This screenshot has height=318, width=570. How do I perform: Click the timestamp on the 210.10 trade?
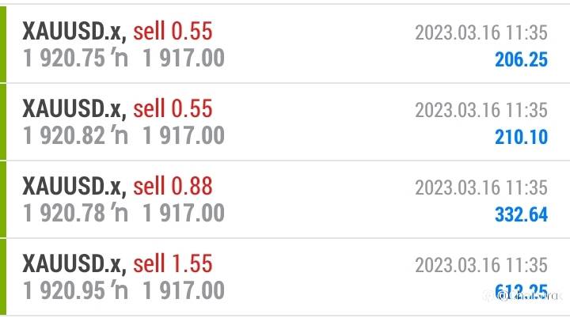481,110
